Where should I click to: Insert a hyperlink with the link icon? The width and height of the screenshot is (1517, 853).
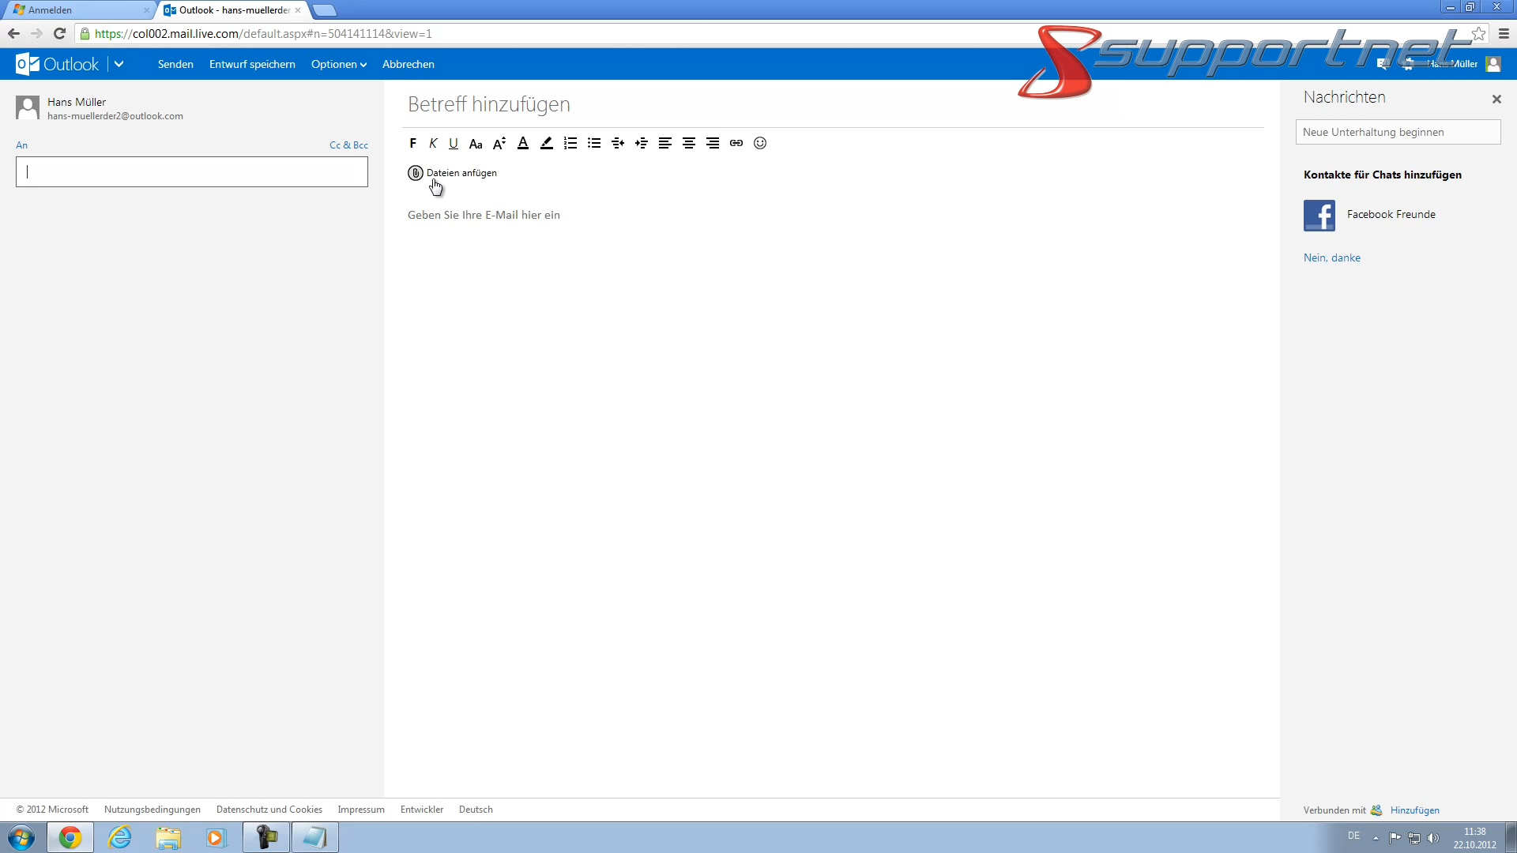click(x=736, y=143)
